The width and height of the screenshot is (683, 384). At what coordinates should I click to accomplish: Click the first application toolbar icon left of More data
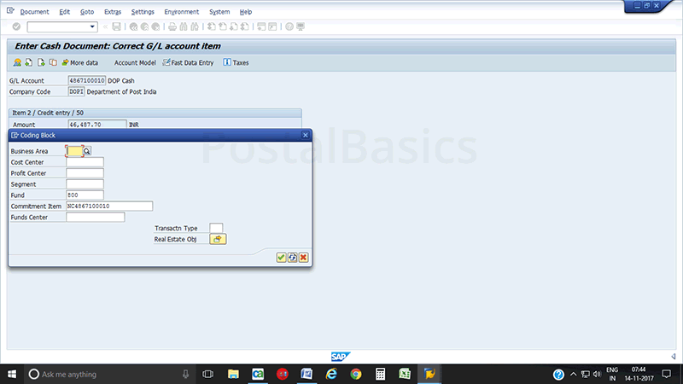pyautogui.click(x=17, y=62)
